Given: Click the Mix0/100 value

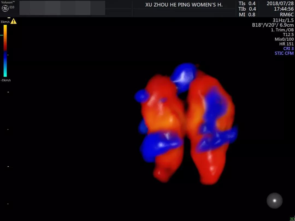Looking at the screenshot, I should [x=284, y=39].
